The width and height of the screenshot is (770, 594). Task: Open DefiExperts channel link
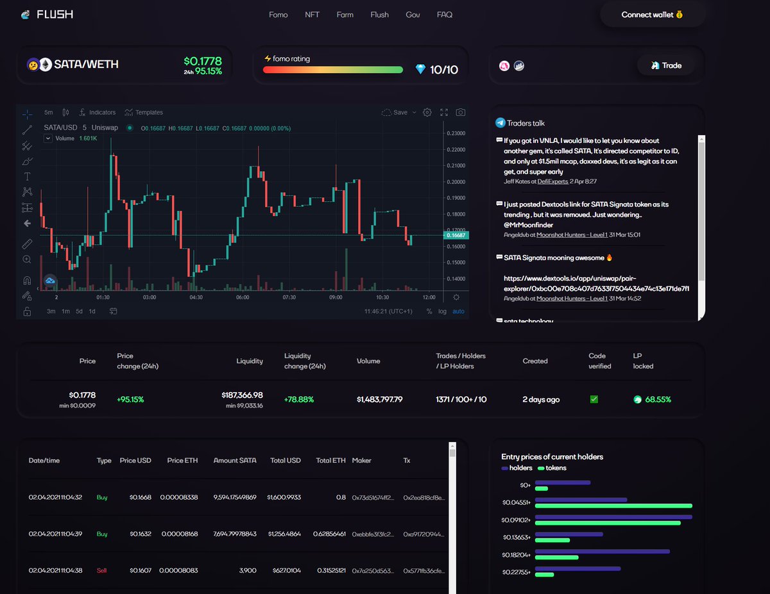pyautogui.click(x=552, y=181)
